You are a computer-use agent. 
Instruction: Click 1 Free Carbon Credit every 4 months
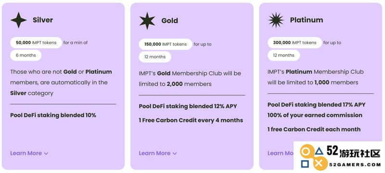(x=191, y=120)
